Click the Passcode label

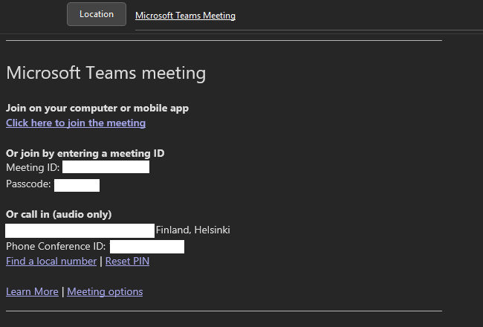click(28, 184)
